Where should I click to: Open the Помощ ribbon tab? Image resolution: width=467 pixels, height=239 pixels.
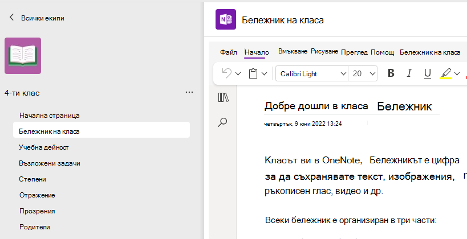(x=383, y=52)
